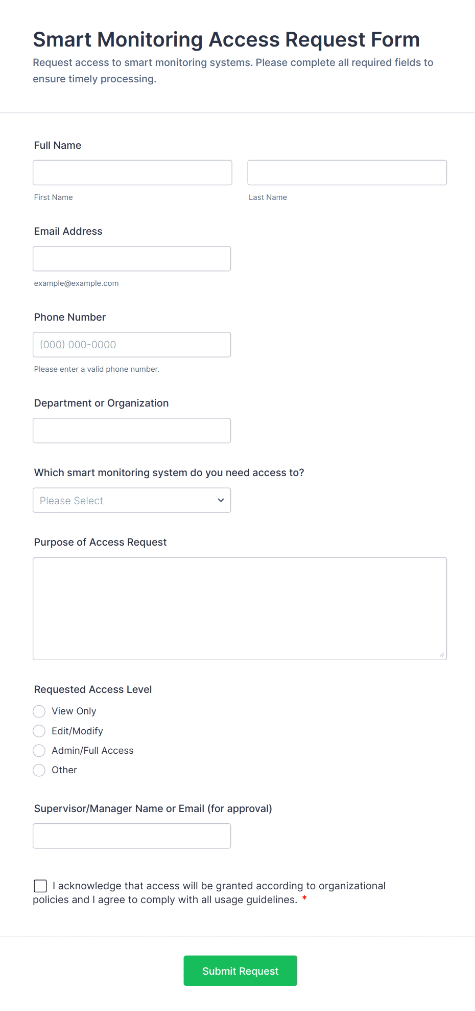This screenshot has width=475, height=1011.
Task: Click the Admin/Full Access label text
Action: pos(92,750)
